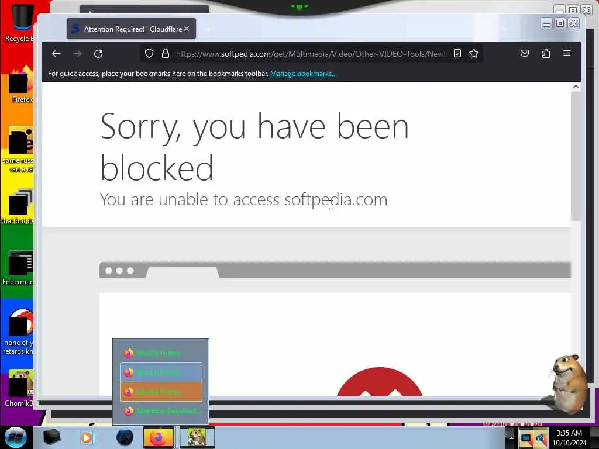
Task: Focus the Softpedia URL address bar
Action: 311,54
